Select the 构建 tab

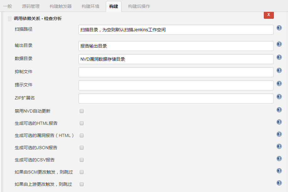[x=113, y=6]
